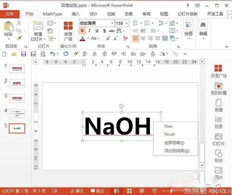Click the zoom slider in status bar
The width and height of the screenshot is (232, 195).
[x=171, y=191]
